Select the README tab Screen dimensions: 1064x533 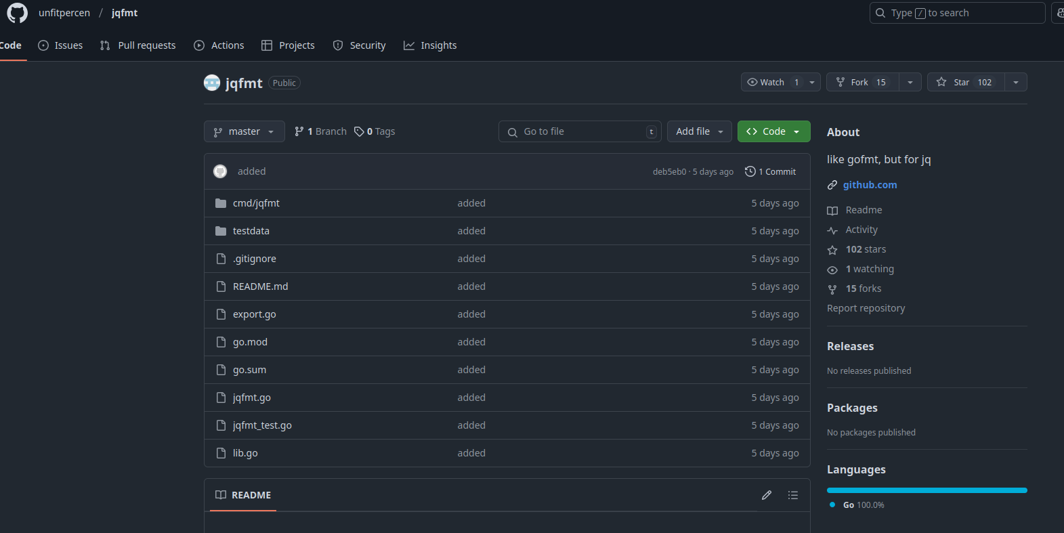pyautogui.click(x=243, y=495)
